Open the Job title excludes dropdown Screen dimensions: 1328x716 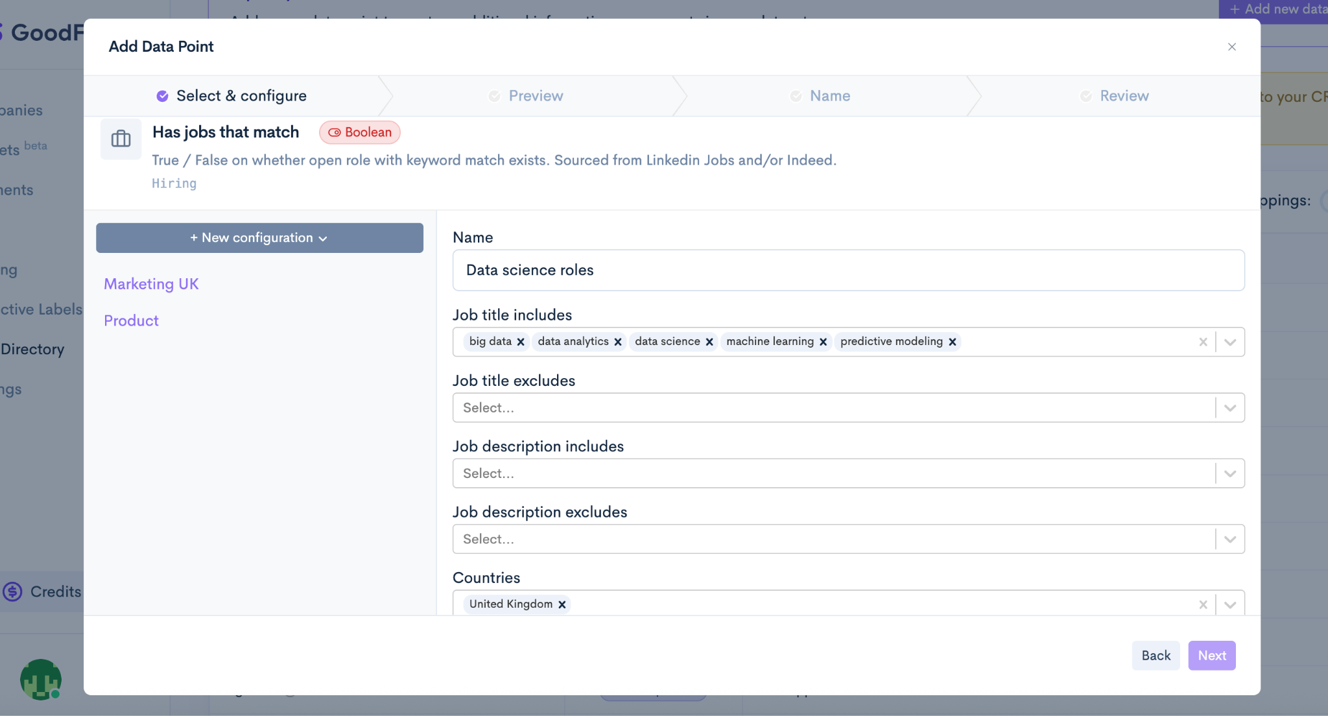pyautogui.click(x=1230, y=408)
